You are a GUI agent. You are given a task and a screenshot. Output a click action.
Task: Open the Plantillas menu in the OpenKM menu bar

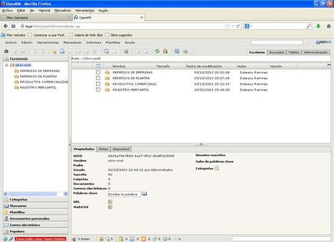(113, 43)
